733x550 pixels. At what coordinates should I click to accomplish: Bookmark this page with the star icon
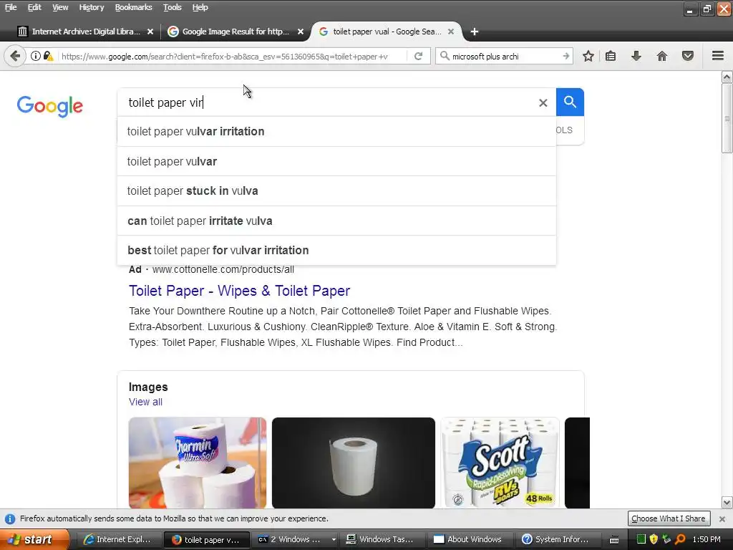coord(588,56)
